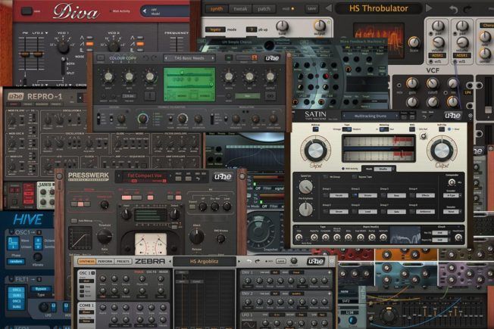494x329 pixels.
Task: Open the legato mode selector
Action: (215, 29)
